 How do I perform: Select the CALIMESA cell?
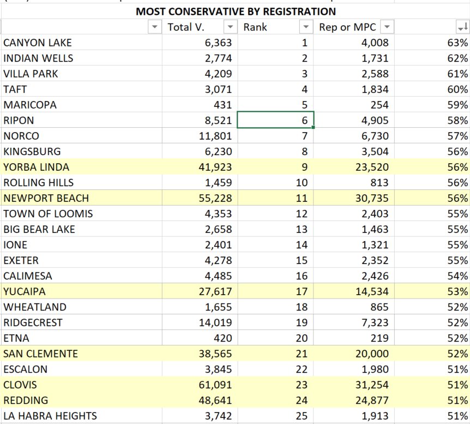pyautogui.click(x=82, y=276)
